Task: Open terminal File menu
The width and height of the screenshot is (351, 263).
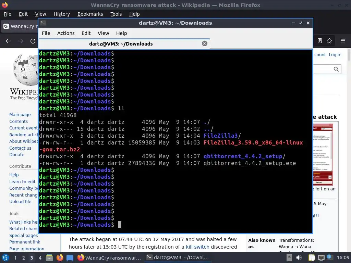Action: click(46, 33)
